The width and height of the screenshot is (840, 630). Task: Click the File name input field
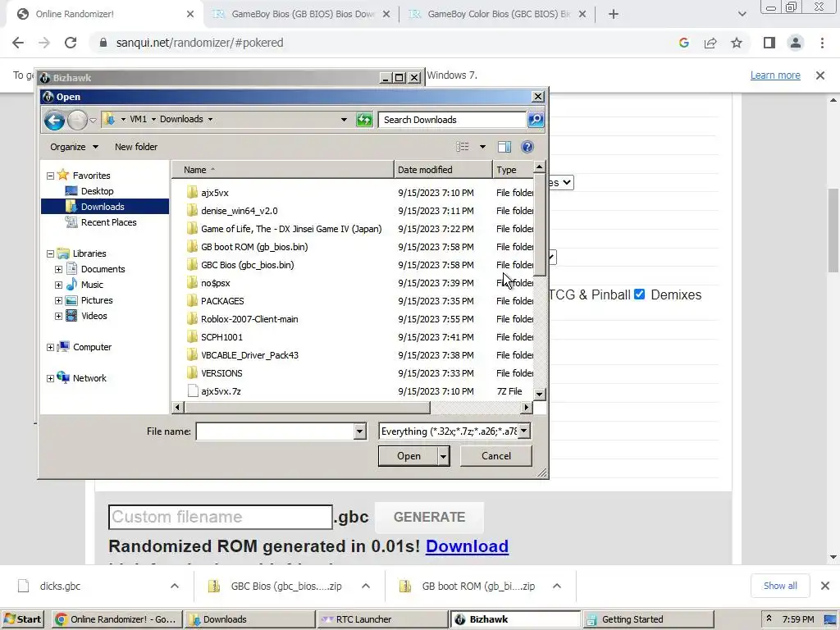(x=275, y=431)
